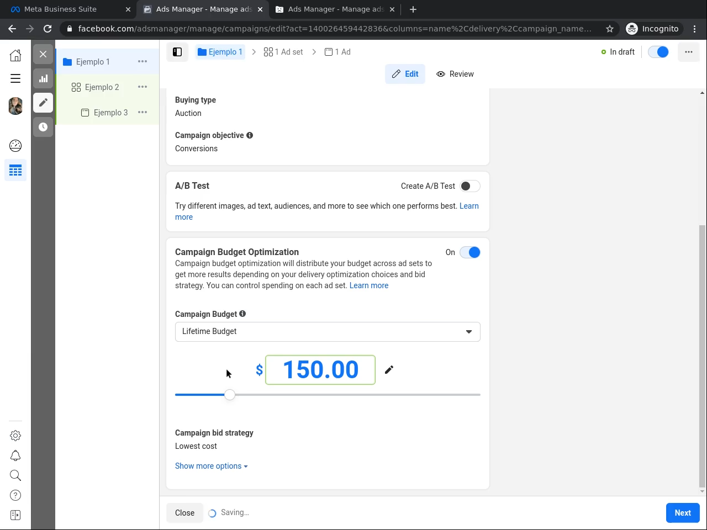The height and width of the screenshot is (530, 707).
Task: Click the 150.00 budget amount field
Action: coord(320,370)
